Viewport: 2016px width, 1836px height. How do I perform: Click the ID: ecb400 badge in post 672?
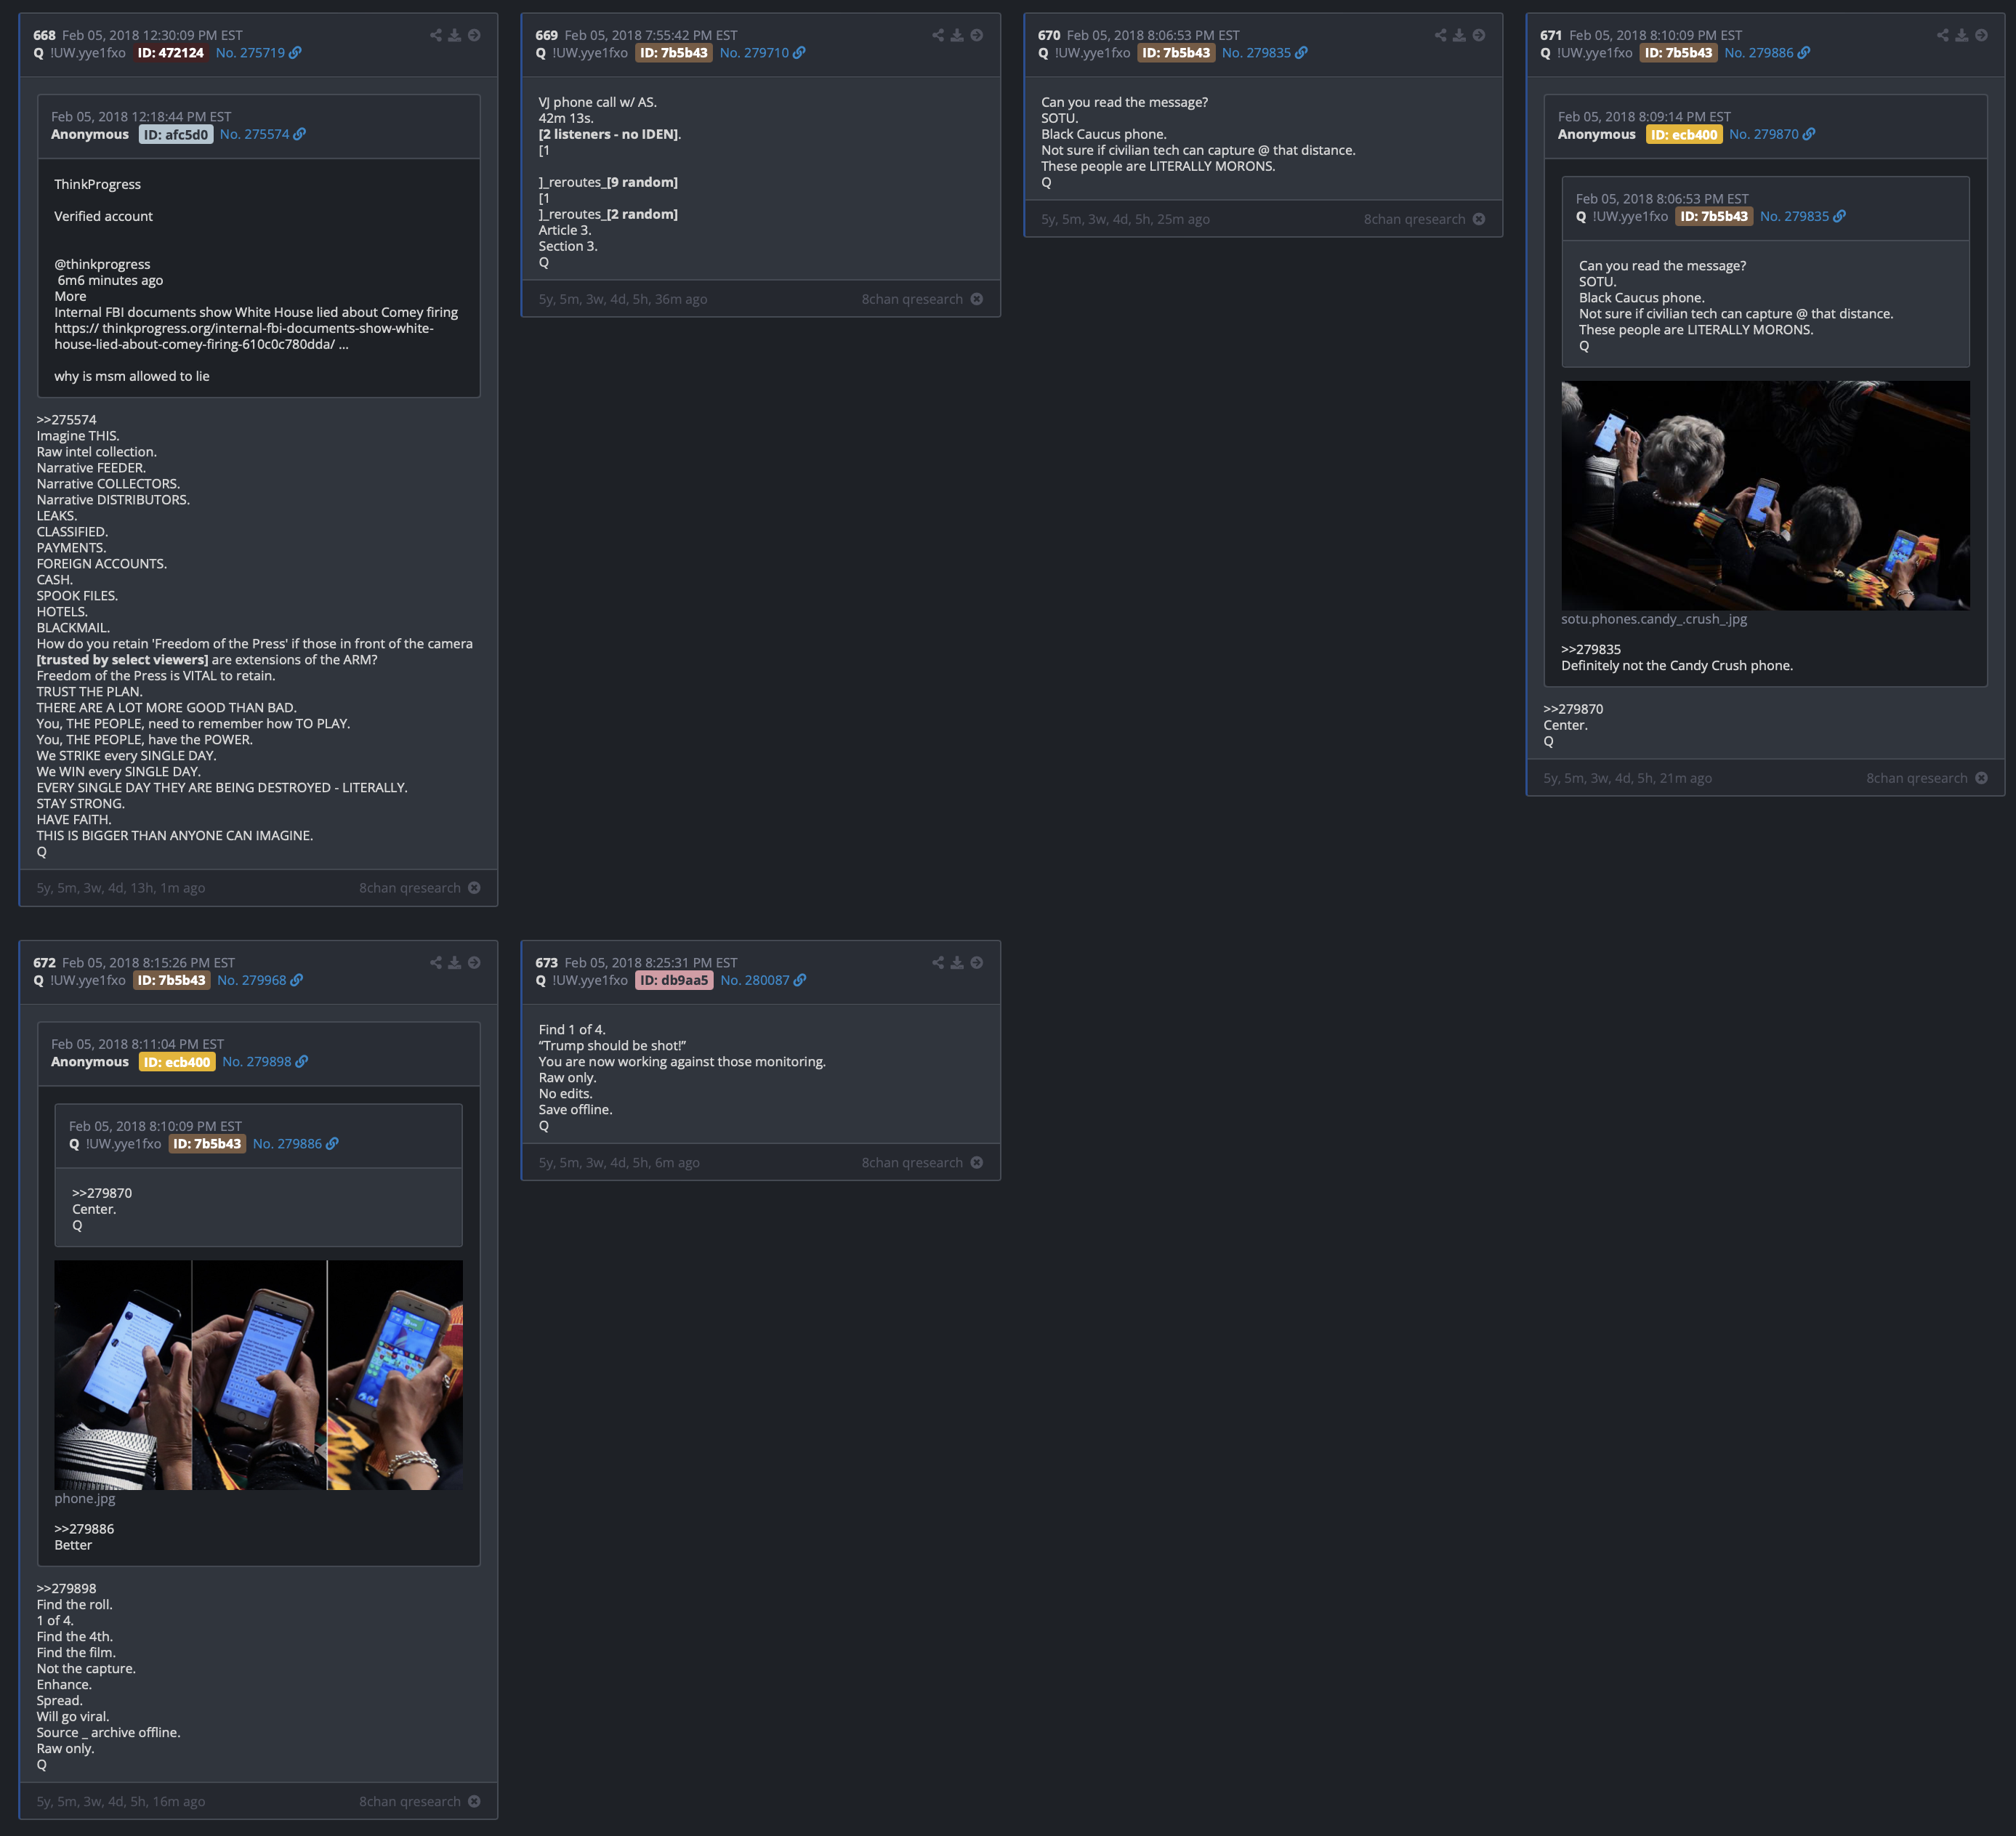pyautogui.click(x=177, y=1061)
